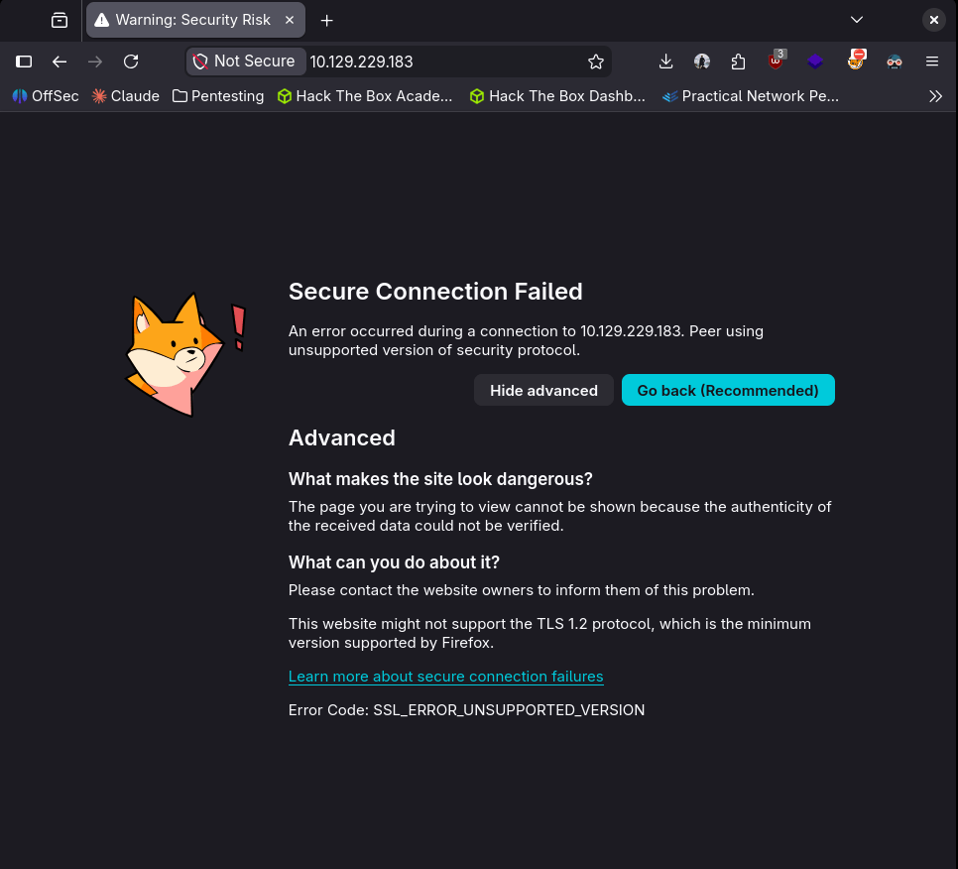The image size is (958, 869).
Task: Open the Firefox View tabs icon
Action: click(x=60, y=20)
